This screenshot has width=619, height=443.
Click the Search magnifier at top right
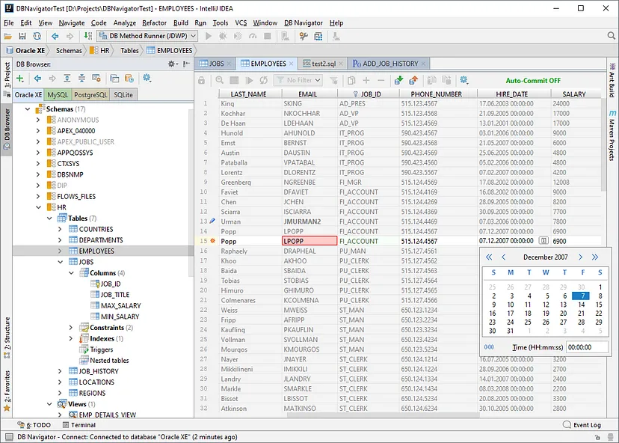pos(611,36)
